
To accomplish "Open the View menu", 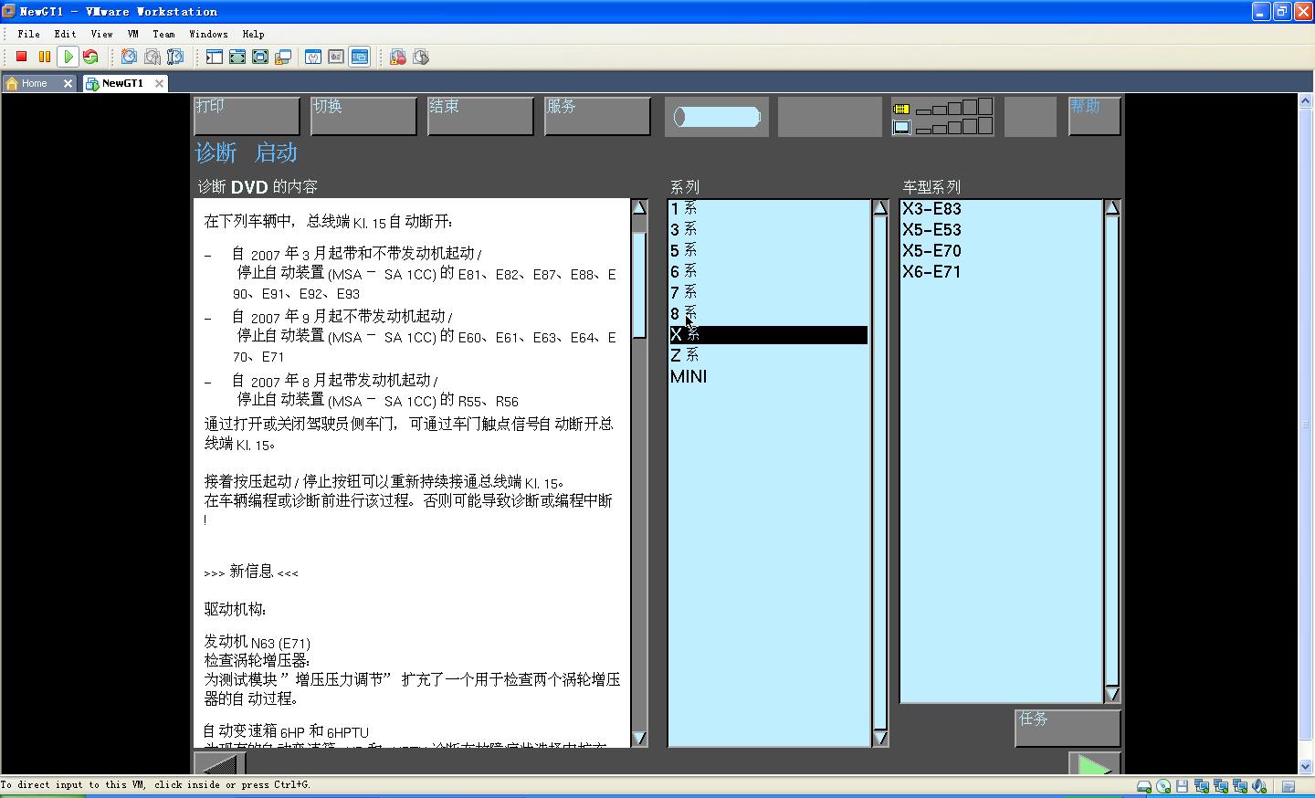I will coord(101,34).
